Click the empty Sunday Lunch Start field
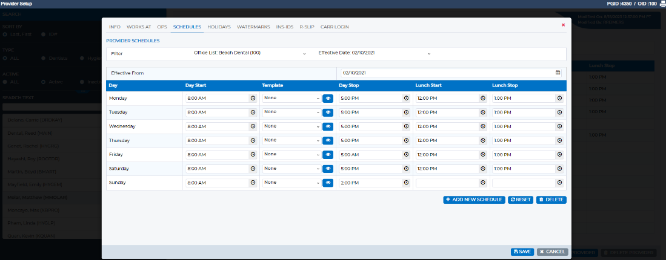Viewport: 666px width, 260px height. tap(447, 183)
